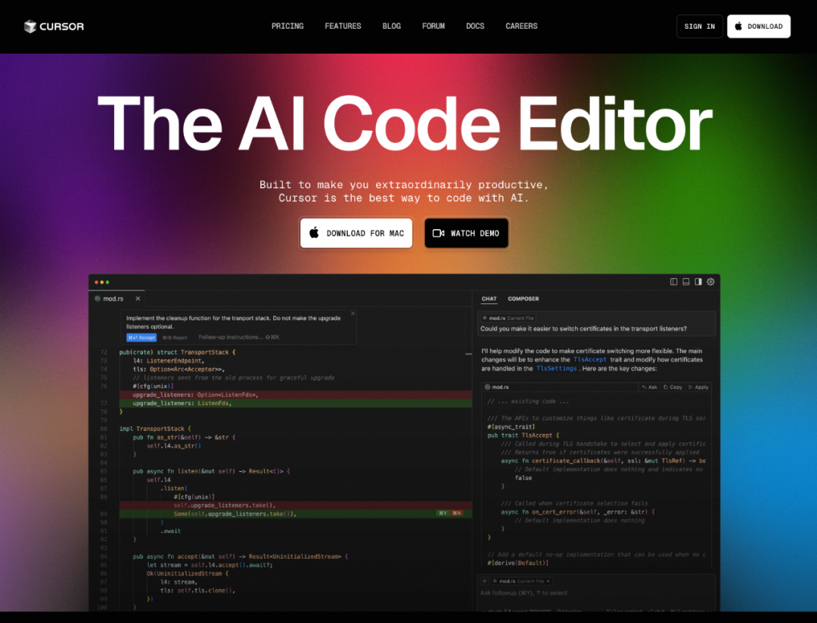Click the video camera icon in Watch Demo
Viewport: 817px width, 623px height.
pos(438,234)
